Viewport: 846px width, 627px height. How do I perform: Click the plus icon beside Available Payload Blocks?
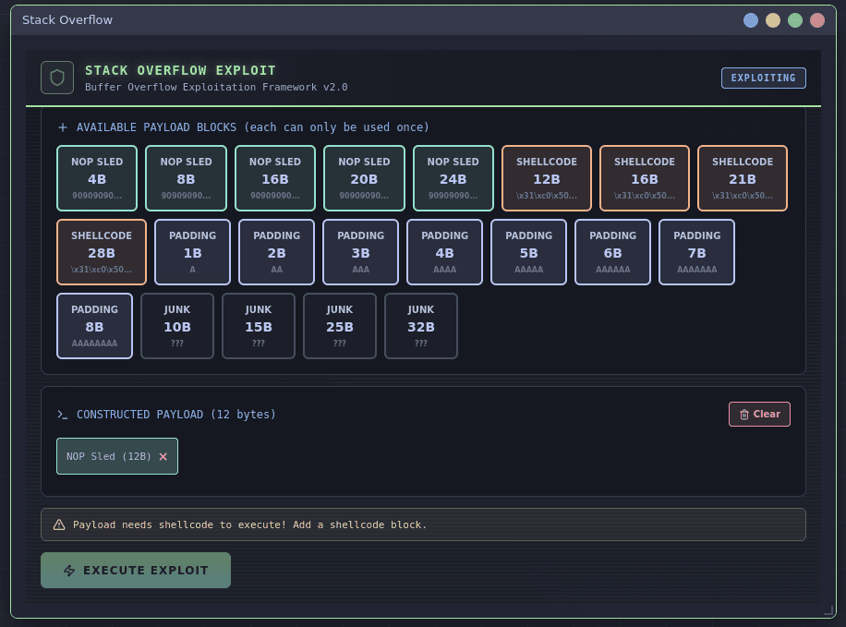[x=63, y=127]
